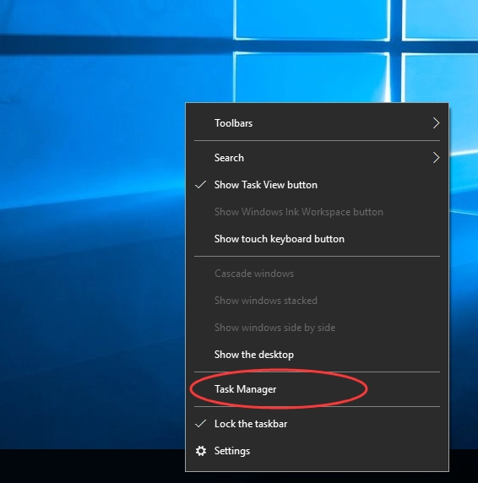Screen dimensions: 478x483
Task: Click the disabled Cascade windows entry
Action: [x=317, y=274]
